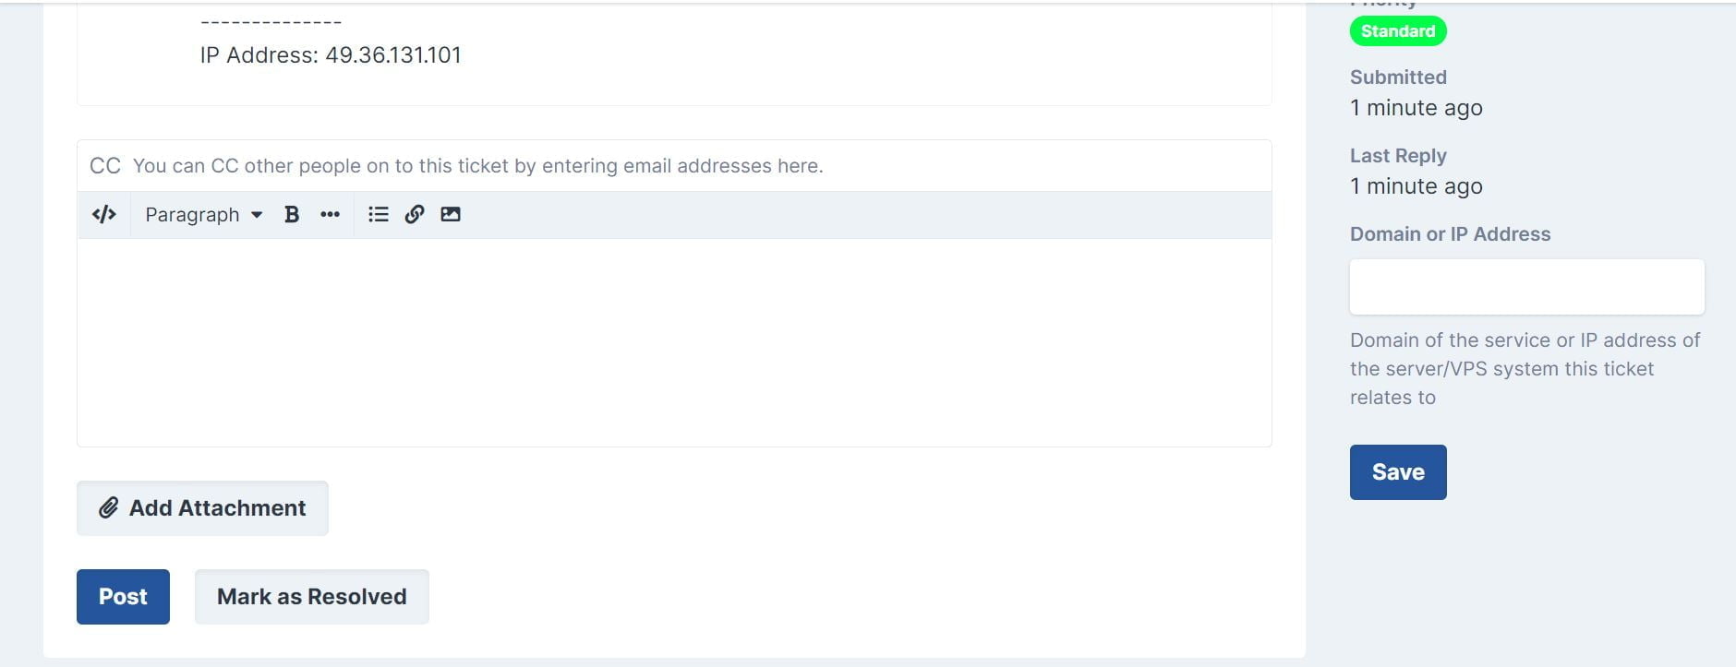Click the Paragraph dropdown arrow
The image size is (1736, 667).
257,215
